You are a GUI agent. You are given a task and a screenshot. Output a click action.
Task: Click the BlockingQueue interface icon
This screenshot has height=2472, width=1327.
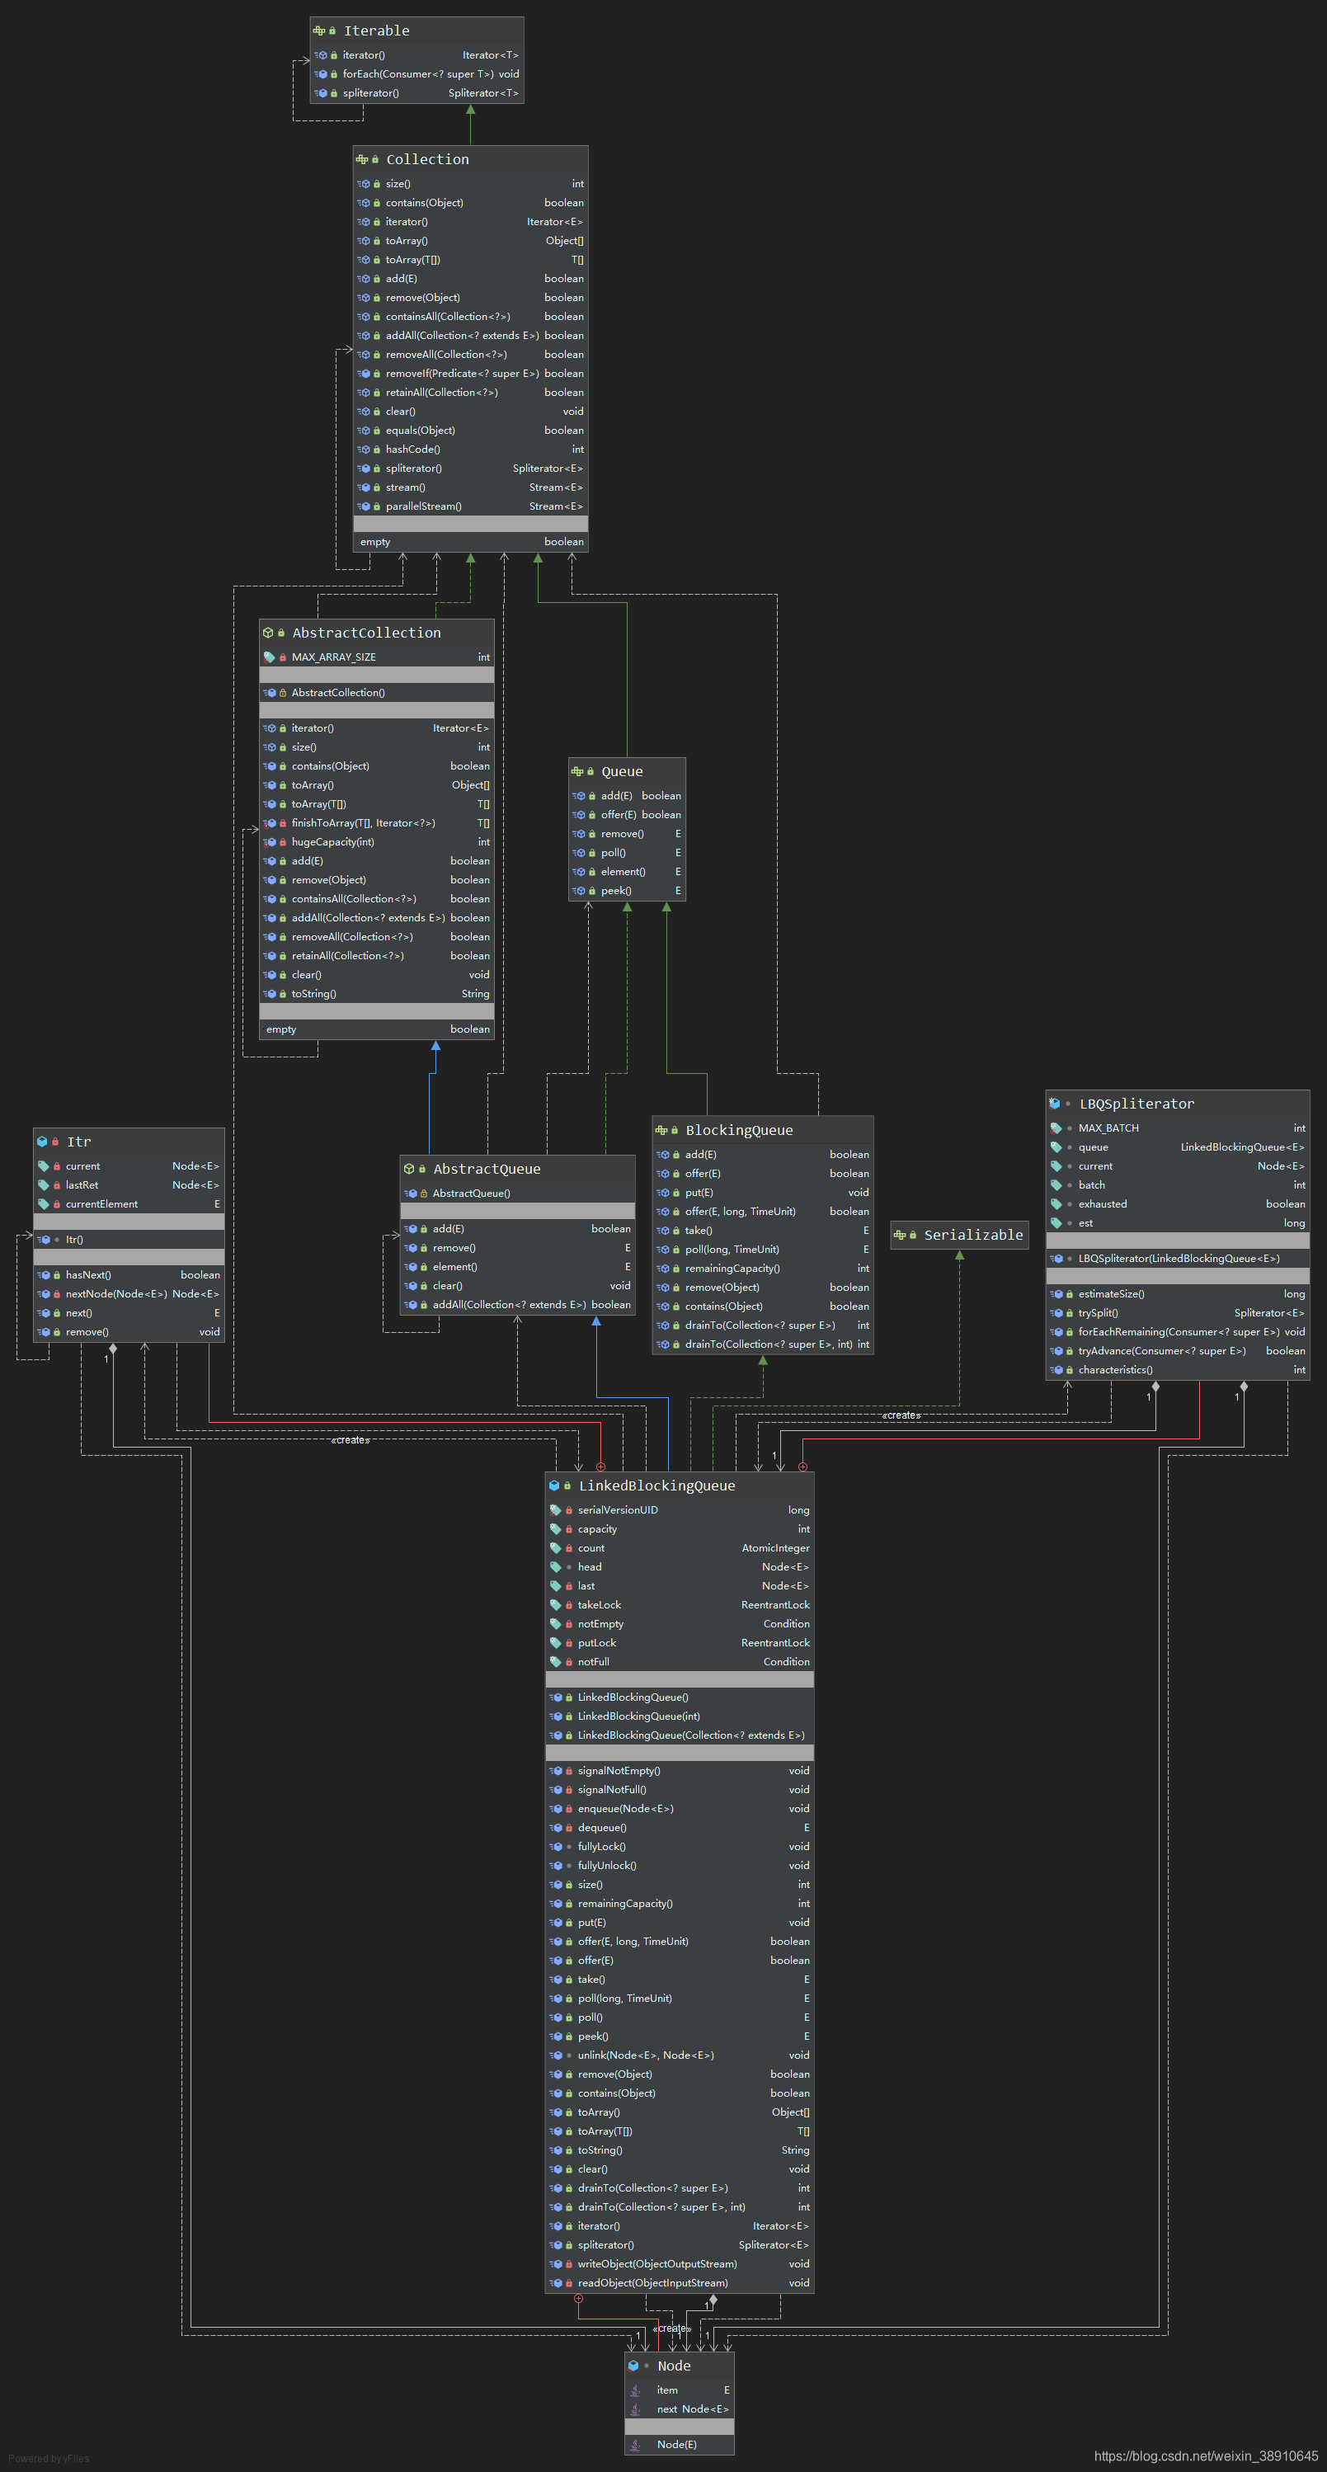click(663, 1131)
